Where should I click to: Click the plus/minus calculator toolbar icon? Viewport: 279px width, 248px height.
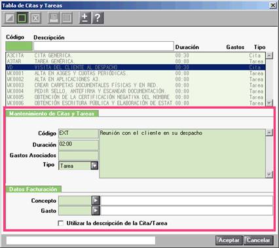85,18
